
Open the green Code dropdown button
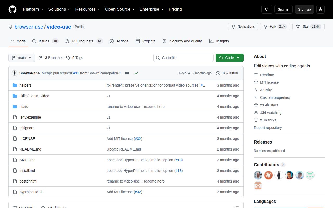tap(229, 58)
